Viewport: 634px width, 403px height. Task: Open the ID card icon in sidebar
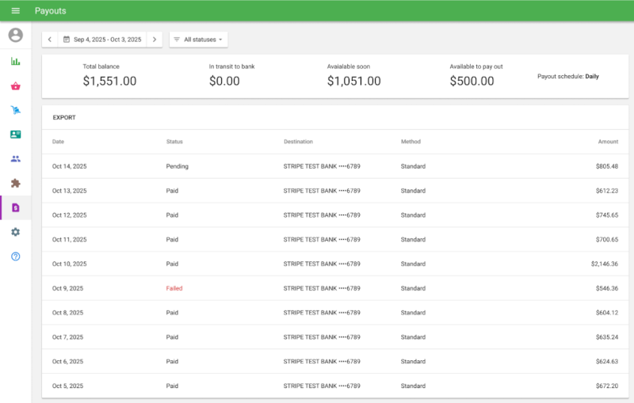point(15,135)
